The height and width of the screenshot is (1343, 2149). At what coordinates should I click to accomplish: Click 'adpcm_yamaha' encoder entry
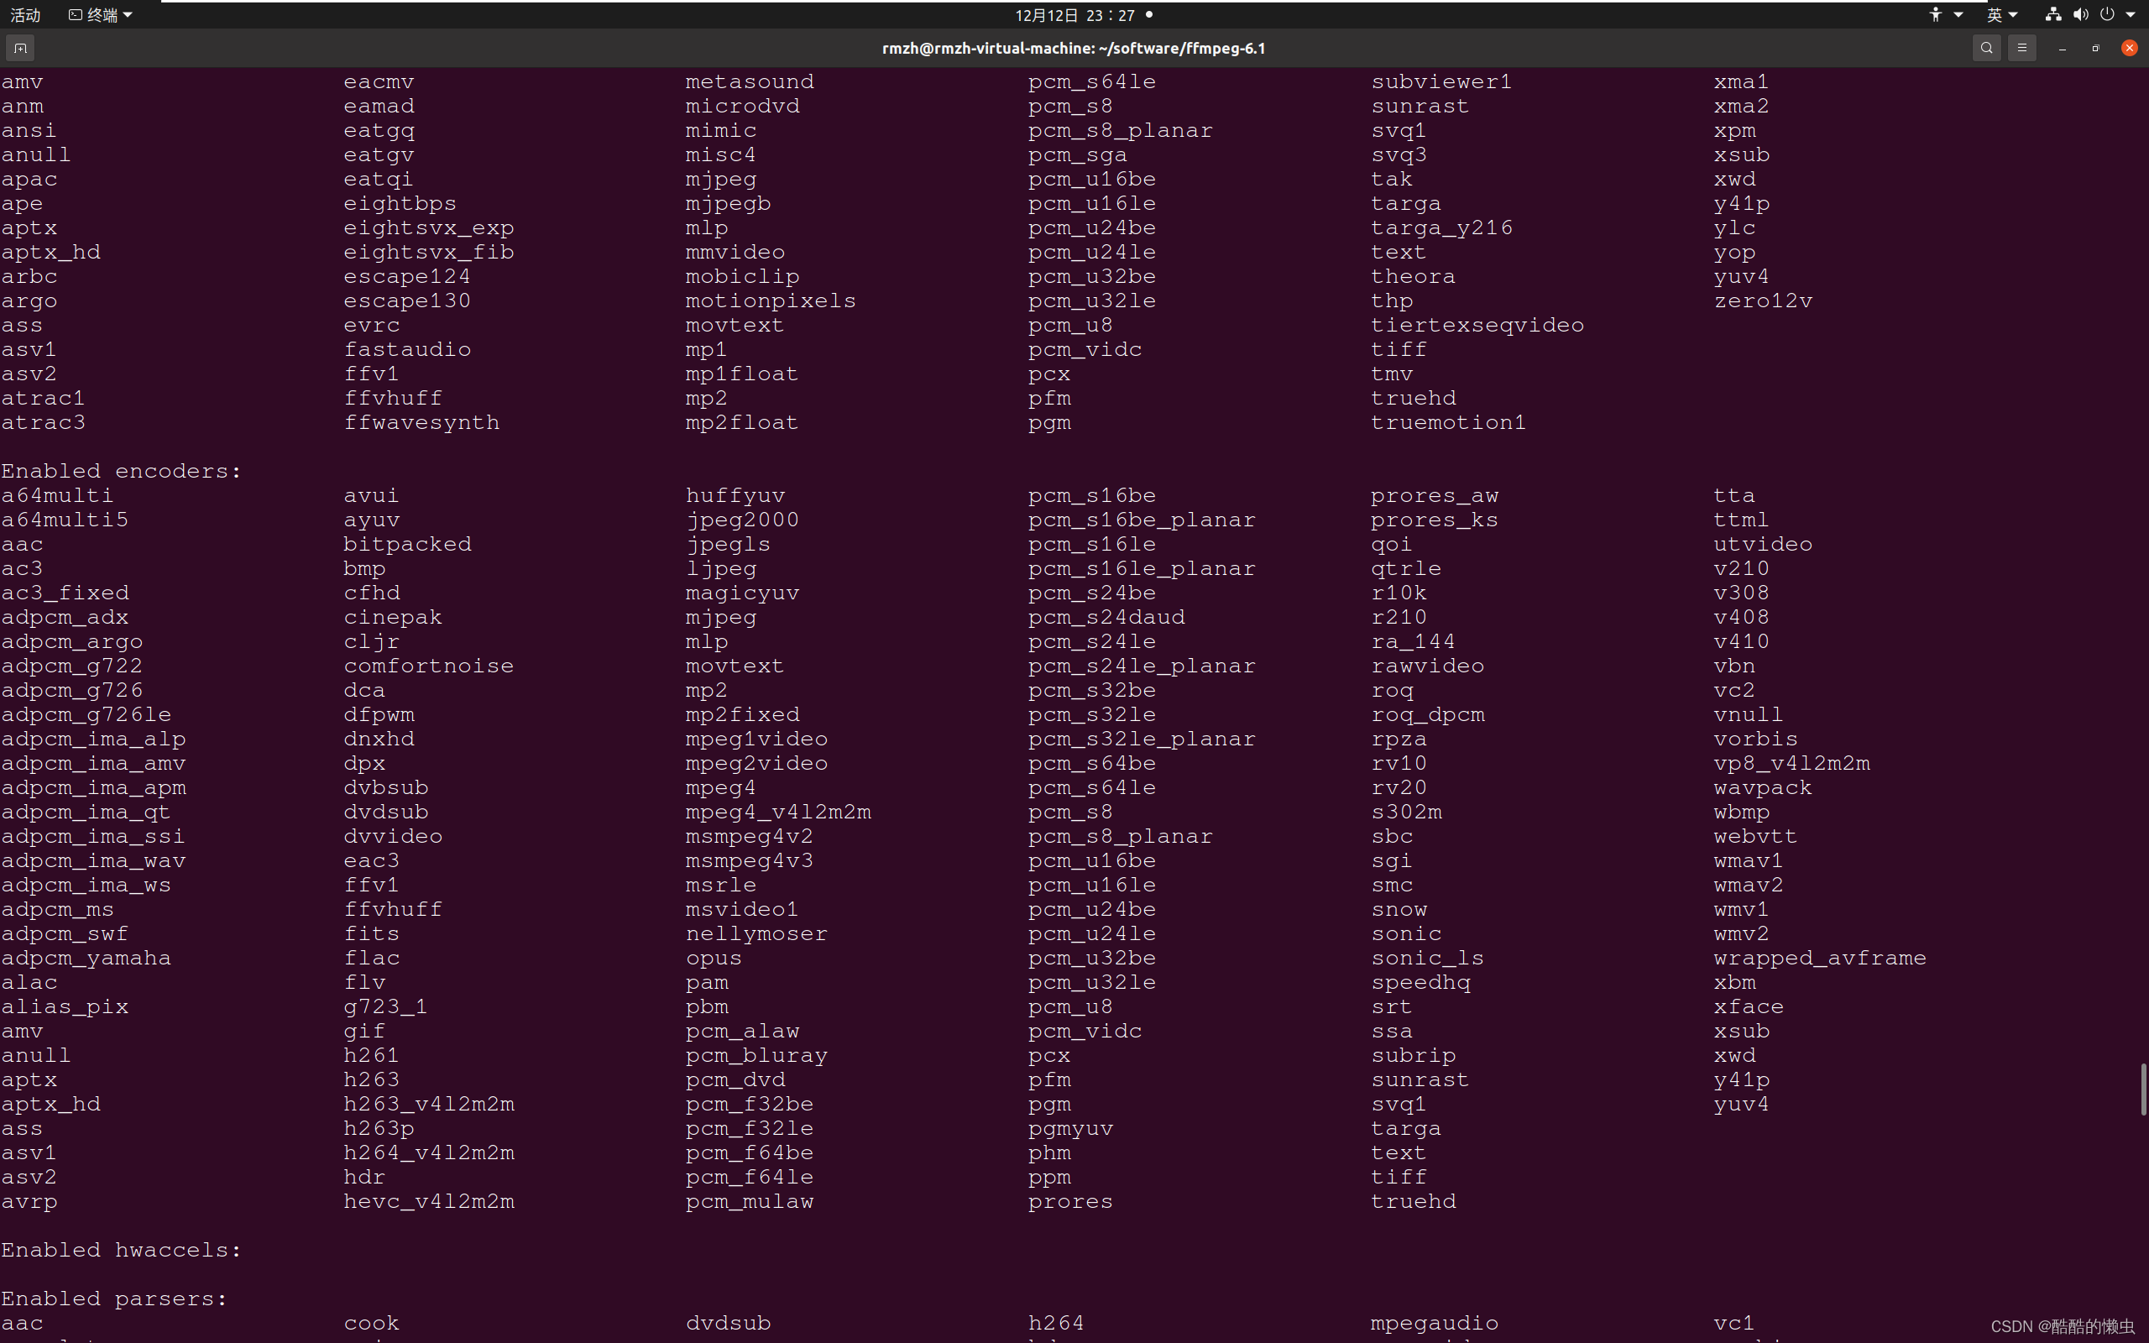pos(86,958)
